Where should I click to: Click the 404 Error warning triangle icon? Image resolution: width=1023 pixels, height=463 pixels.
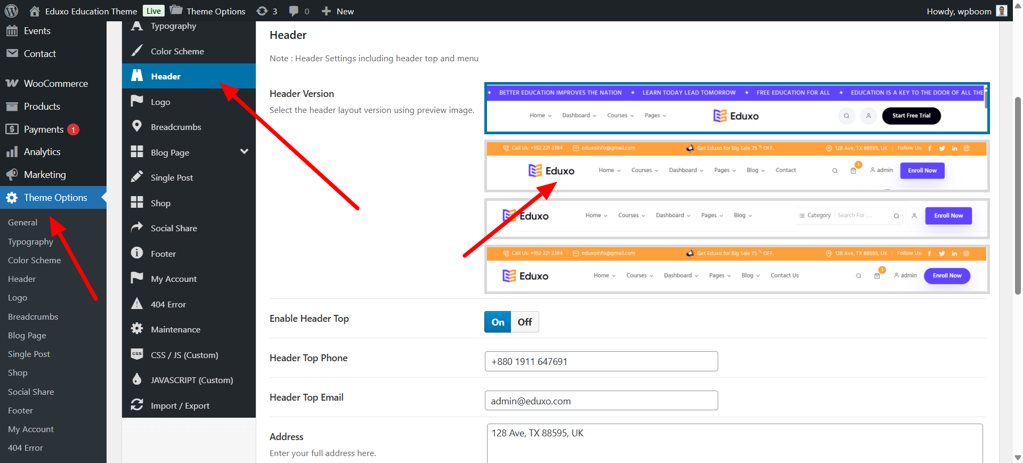[137, 303]
